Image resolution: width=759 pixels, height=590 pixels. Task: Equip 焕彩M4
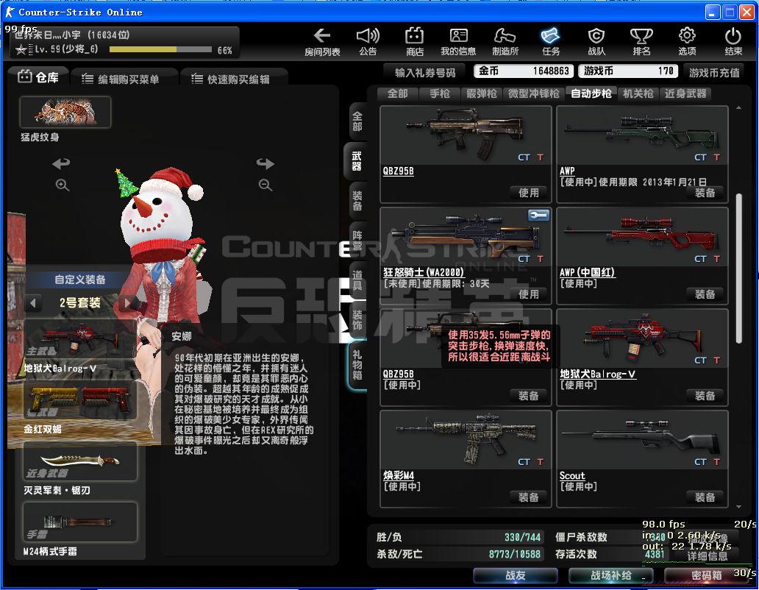pyautogui.click(x=529, y=497)
